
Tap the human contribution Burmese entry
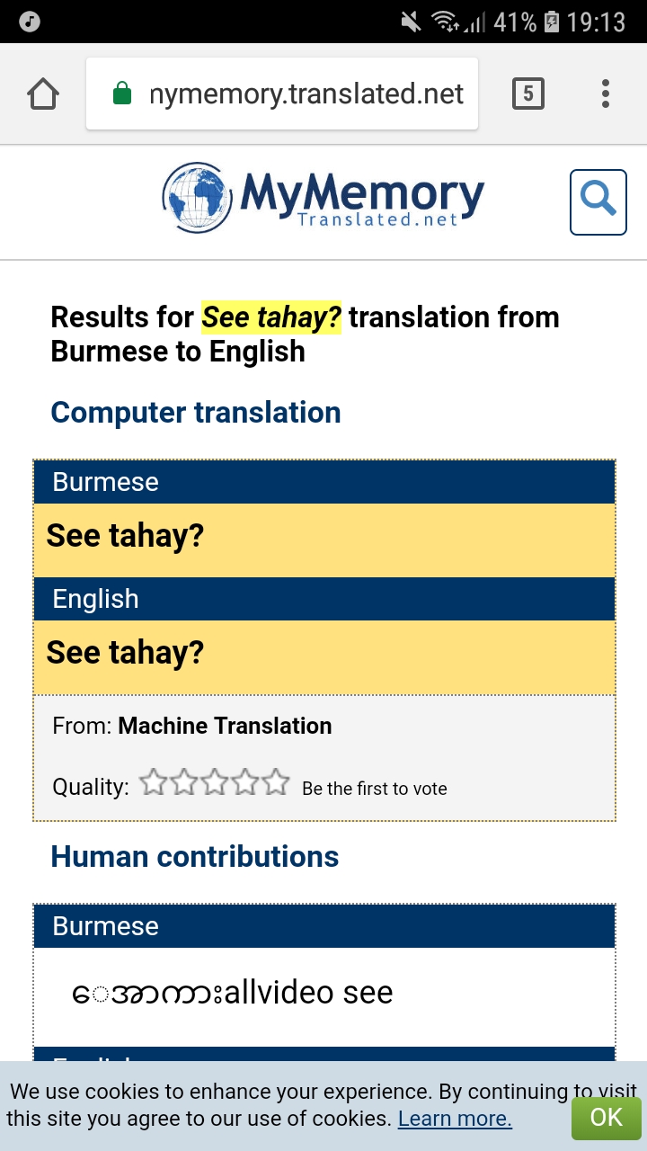tap(323, 994)
